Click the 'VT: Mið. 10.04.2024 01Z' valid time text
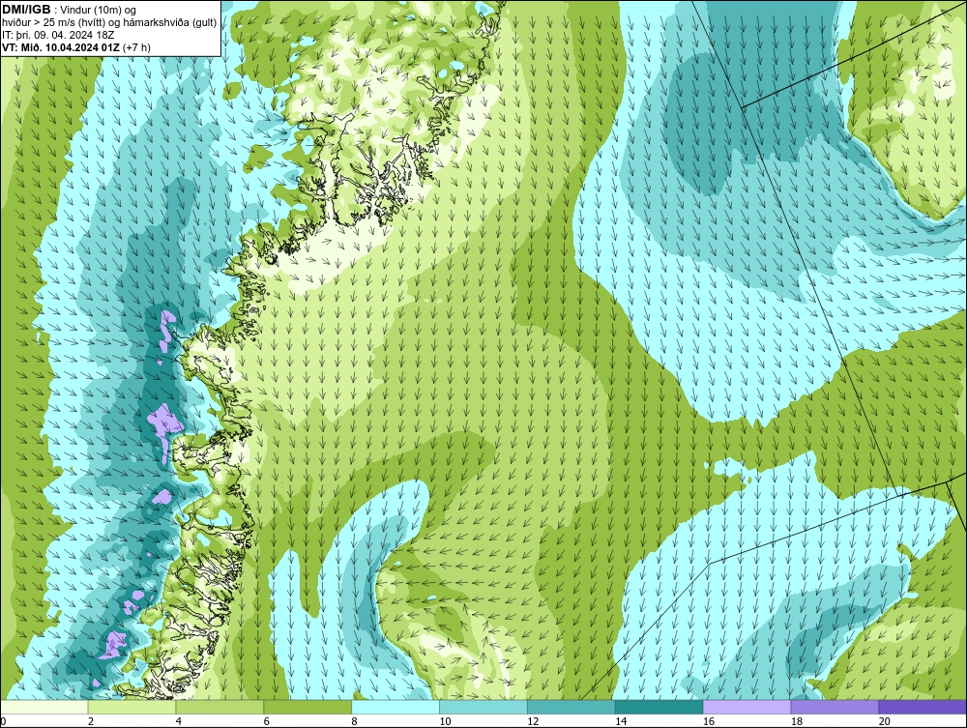 pos(61,47)
